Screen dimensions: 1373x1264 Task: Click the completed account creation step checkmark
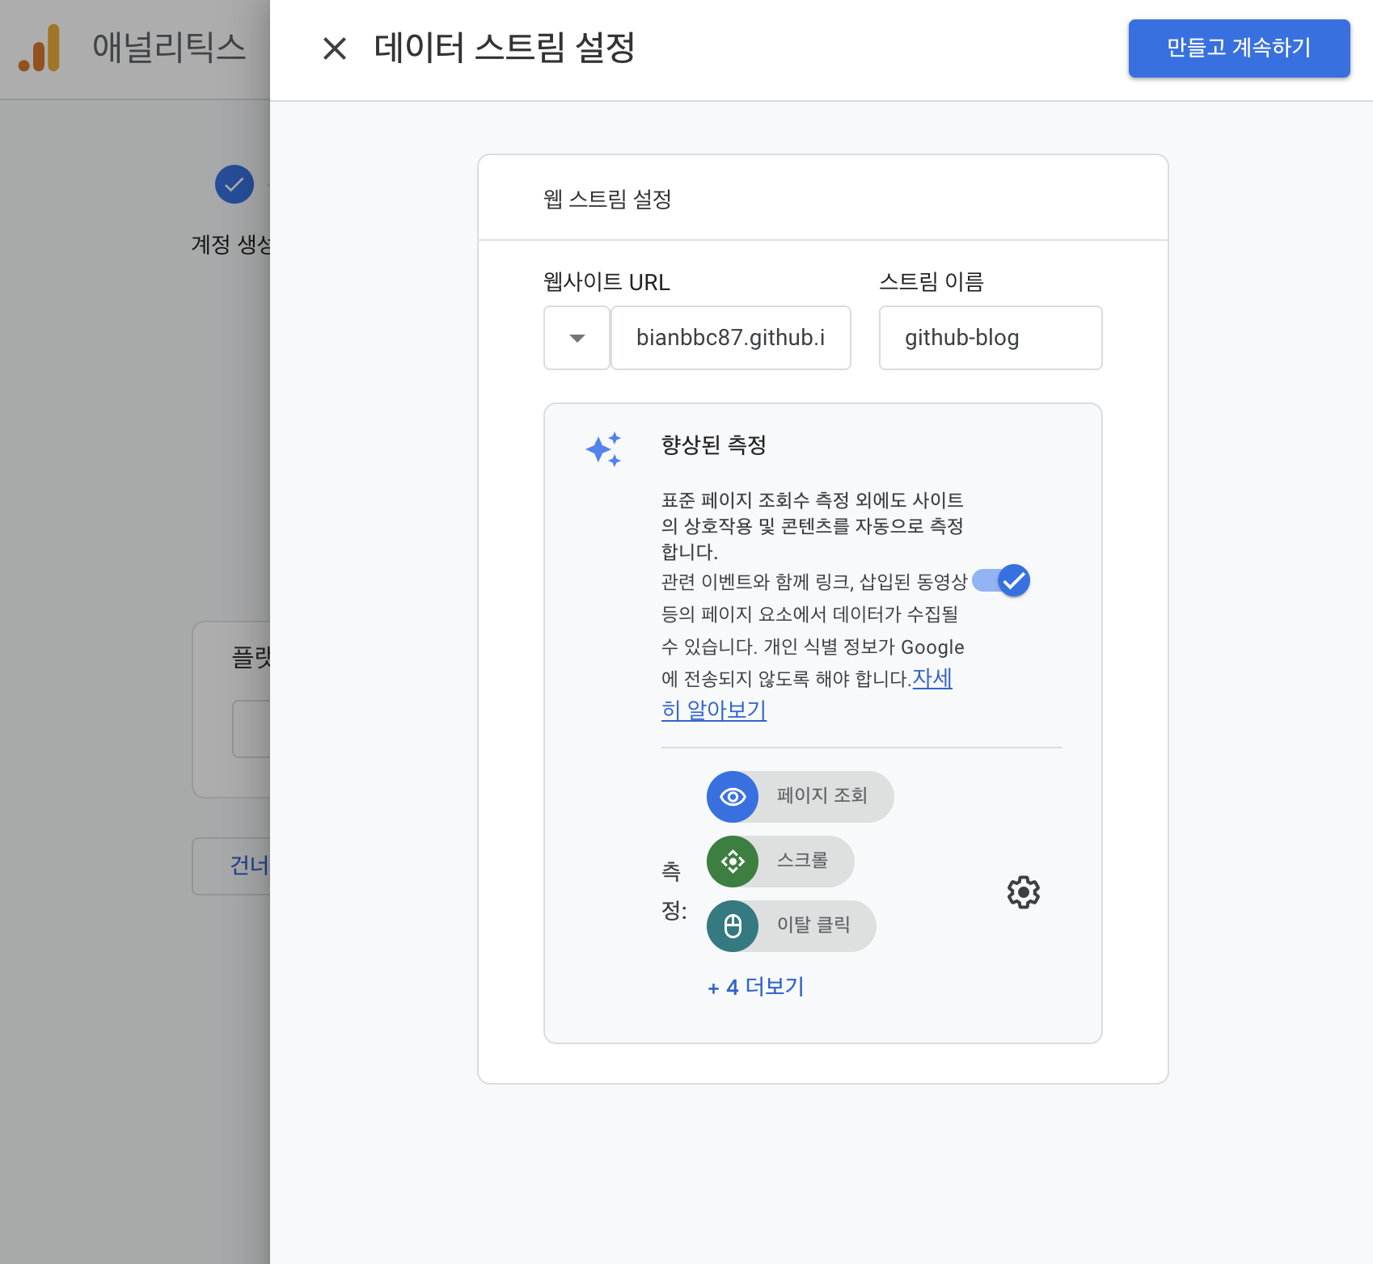pos(234,184)
